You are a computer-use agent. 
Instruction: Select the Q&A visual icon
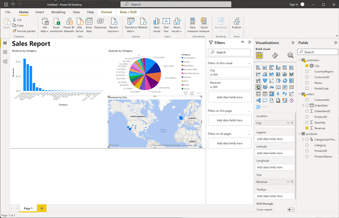(265, 100)
